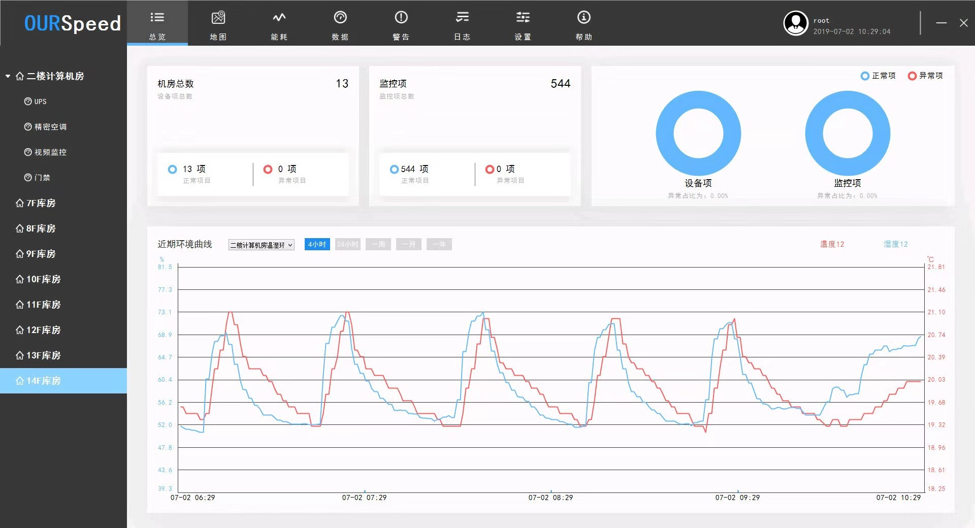Click the 数据 data gauge icon
This screenshot has width=975, height=528.
(340, 18)
